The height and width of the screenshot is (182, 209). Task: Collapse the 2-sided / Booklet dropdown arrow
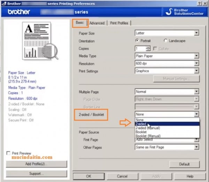click(x=196, y=114)
